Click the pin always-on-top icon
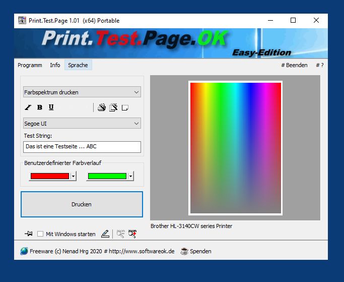 (29, 234)
